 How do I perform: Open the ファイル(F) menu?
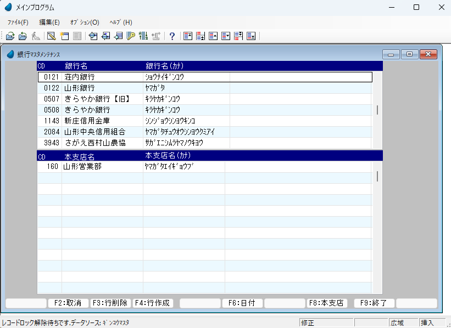tap(18, 22)
